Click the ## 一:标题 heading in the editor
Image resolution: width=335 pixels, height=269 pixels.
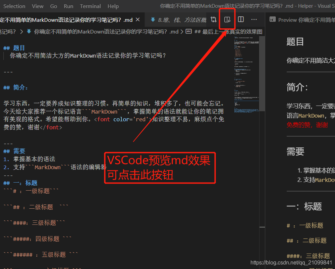tap(20, 183)
